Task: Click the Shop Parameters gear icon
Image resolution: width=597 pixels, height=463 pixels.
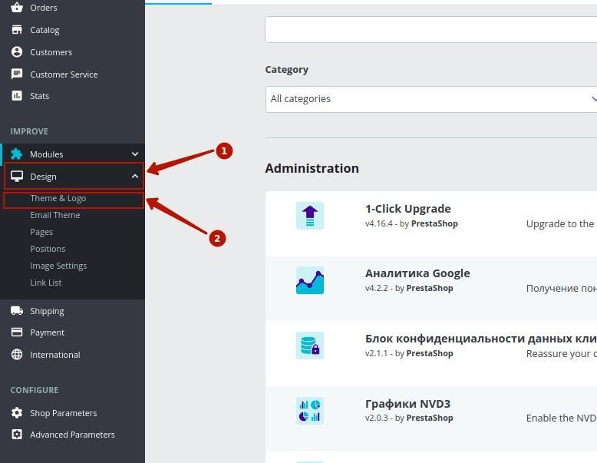Action: 17,412
